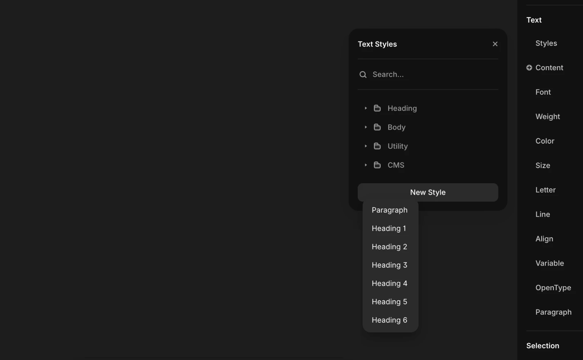
Task: Select the Body styles folder label
Action: tap(397, 127)
